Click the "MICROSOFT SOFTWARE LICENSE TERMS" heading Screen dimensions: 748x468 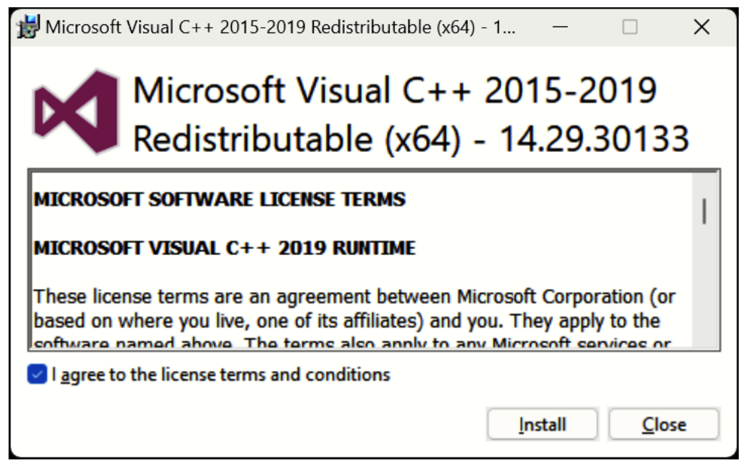[219, 199]
